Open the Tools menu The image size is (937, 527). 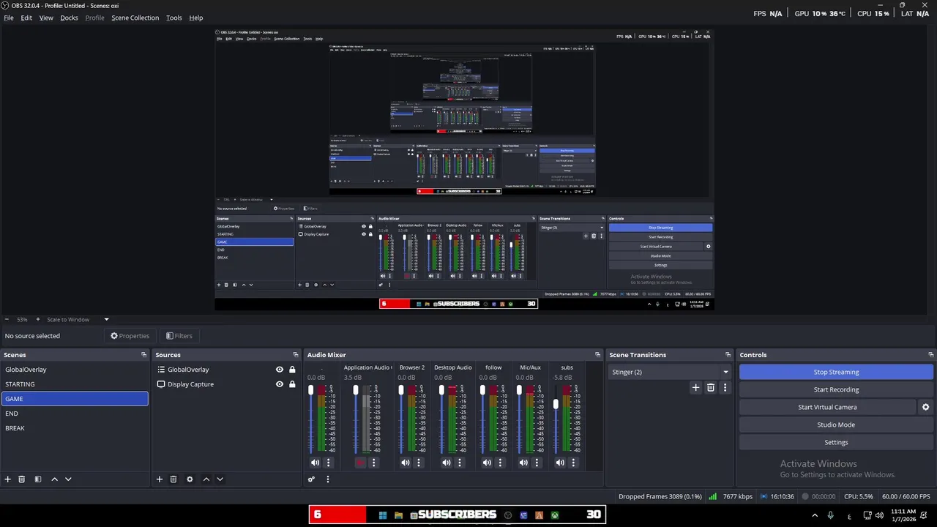[x=174, y=18]
